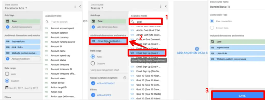Select Link clicks chip in Facebook Ads panel
This screenshot has height=100, width=265.
coord(23,47)
